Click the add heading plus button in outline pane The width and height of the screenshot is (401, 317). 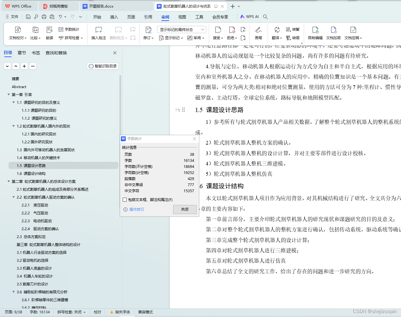point(24,66)
